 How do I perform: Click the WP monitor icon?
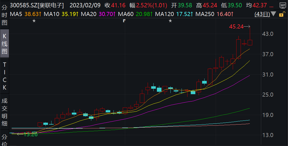tap(283, 5)
